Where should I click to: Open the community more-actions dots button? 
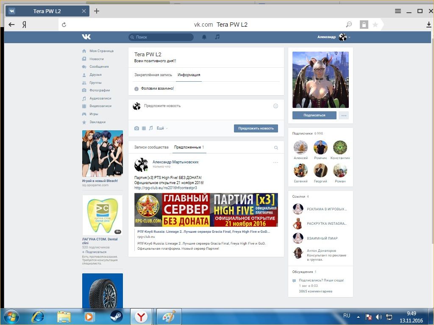[x=344, y=116]
